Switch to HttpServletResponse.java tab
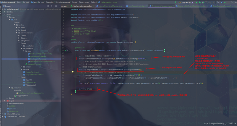This screenshot has width=237, height=126. coord(82,6)
